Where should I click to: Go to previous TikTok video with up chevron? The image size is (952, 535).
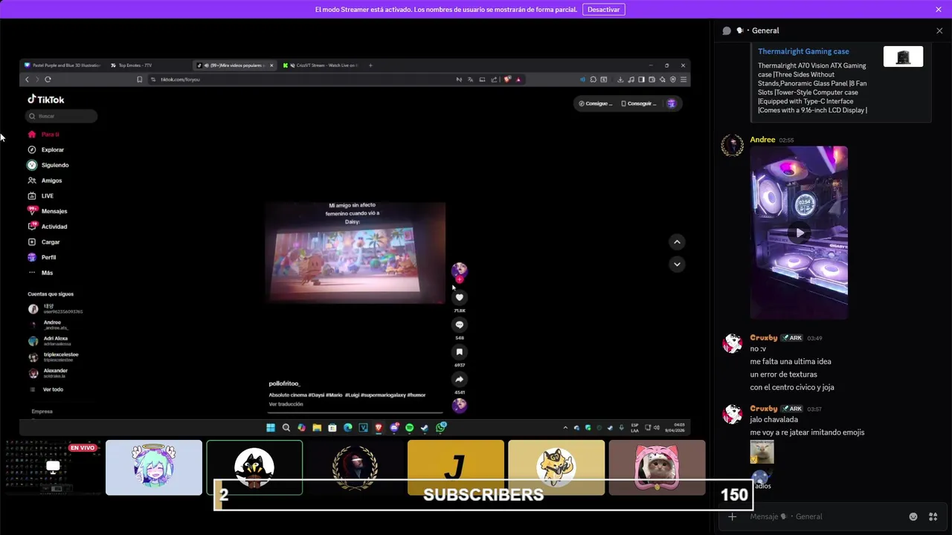(677, 241)
